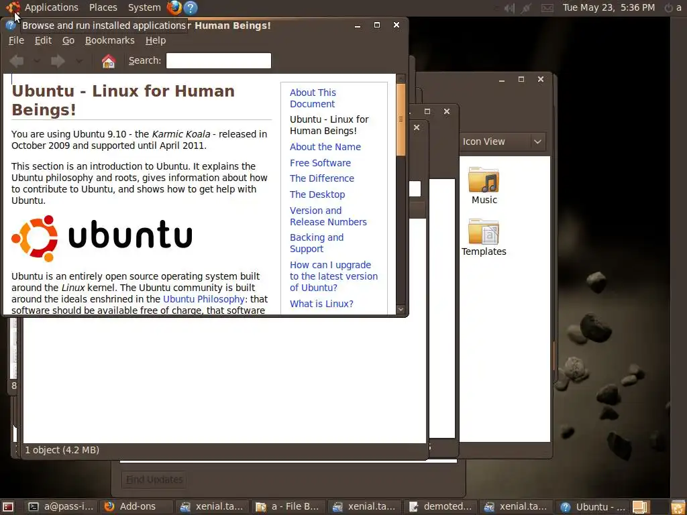Open 'What is Linux?' link

click(x=321, y=304)
